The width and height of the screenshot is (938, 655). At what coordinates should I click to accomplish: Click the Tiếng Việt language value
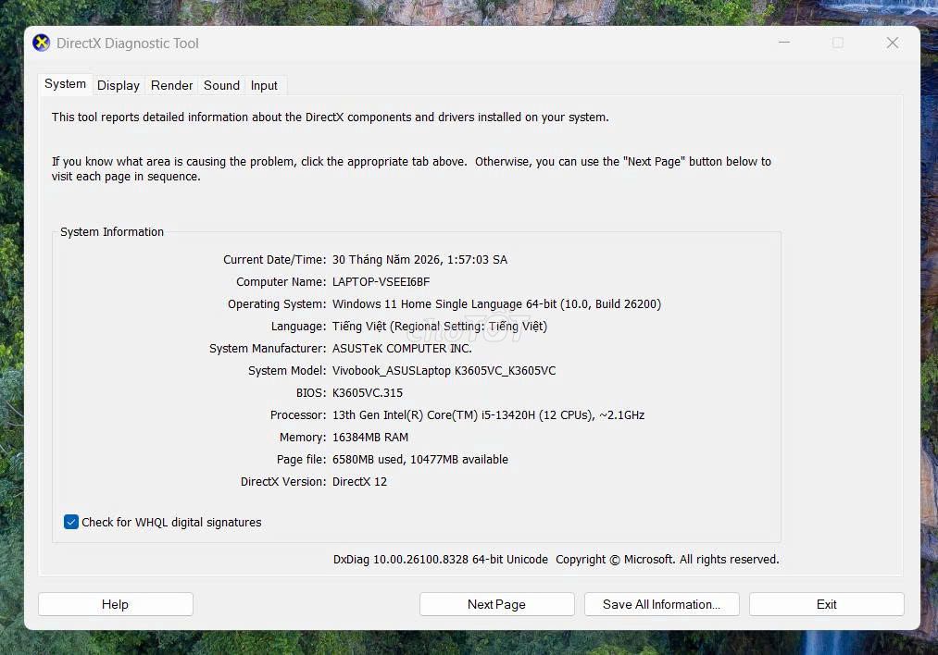440,326
